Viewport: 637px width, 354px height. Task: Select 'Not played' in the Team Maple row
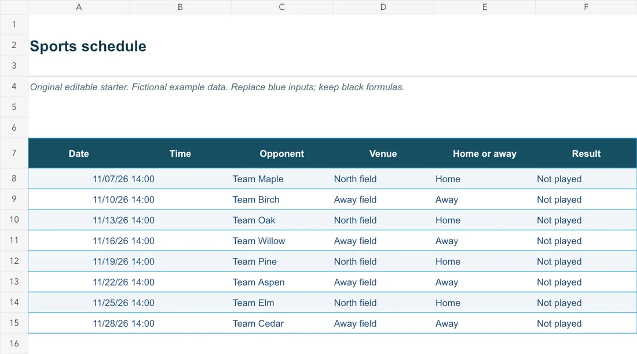(559, 179)
